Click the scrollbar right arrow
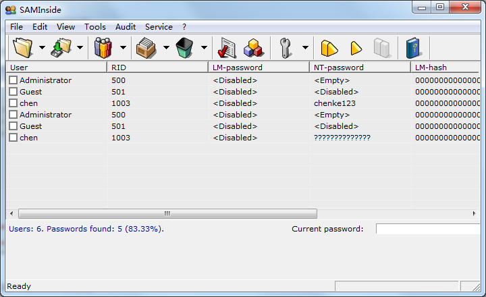 (x=475, y=213)
